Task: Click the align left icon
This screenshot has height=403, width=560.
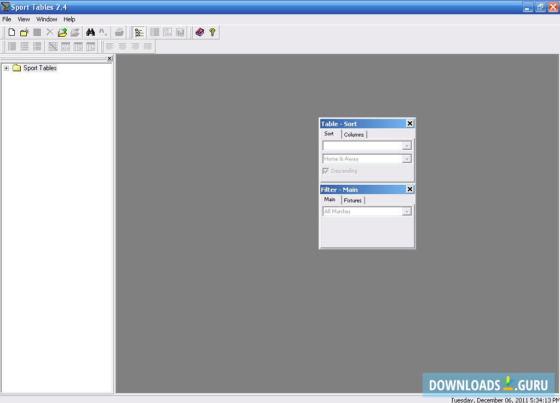Action: coord(110,46)
